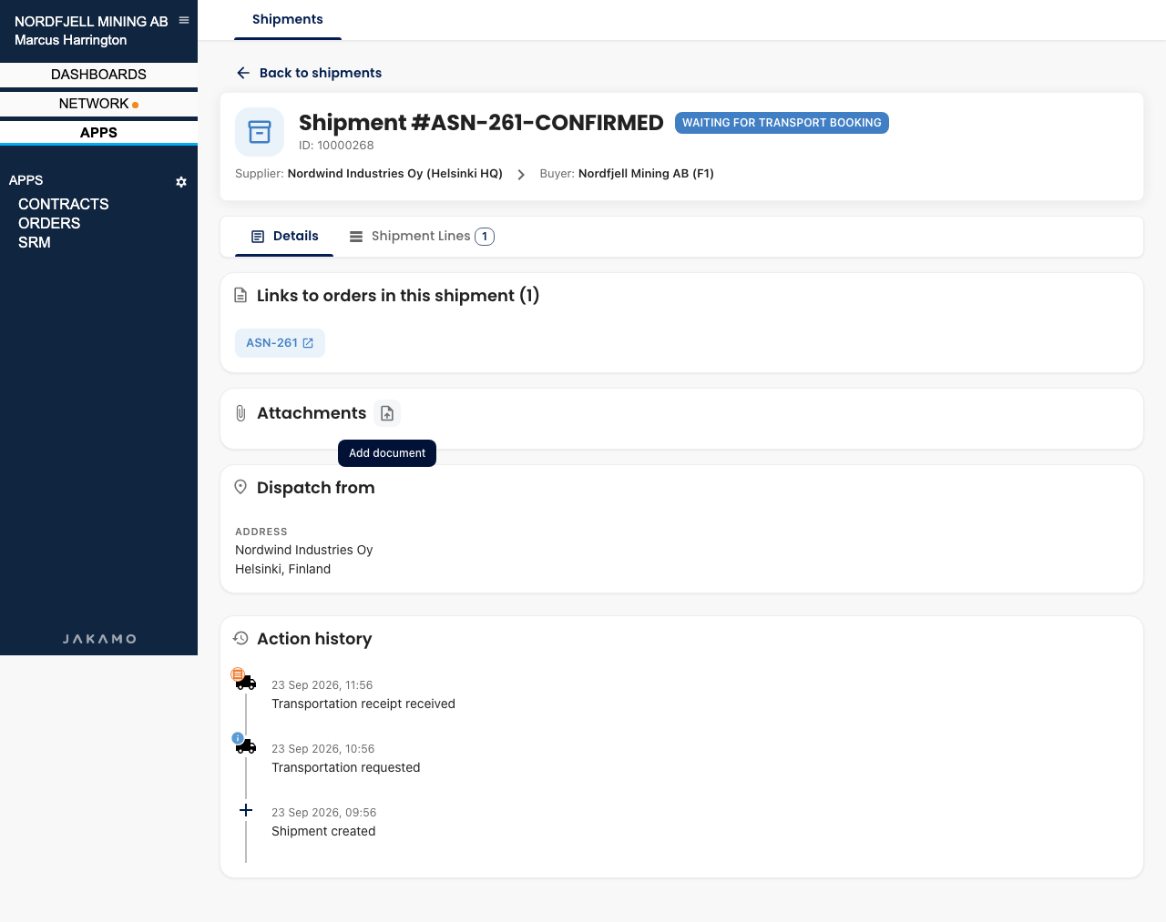The height and width of the screenshot is (922, 1166).
Task: Open NETWORK section in the sidebar
Action: [98, 104]
